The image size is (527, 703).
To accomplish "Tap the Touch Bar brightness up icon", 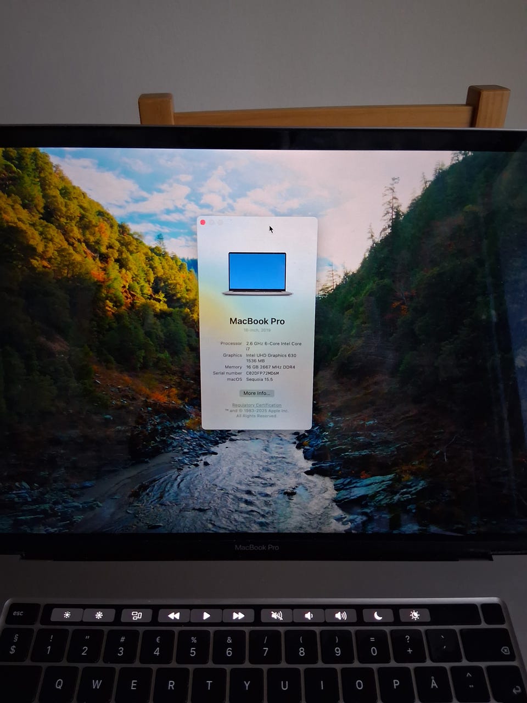I will pyautogui.click(x=99, y=615).
